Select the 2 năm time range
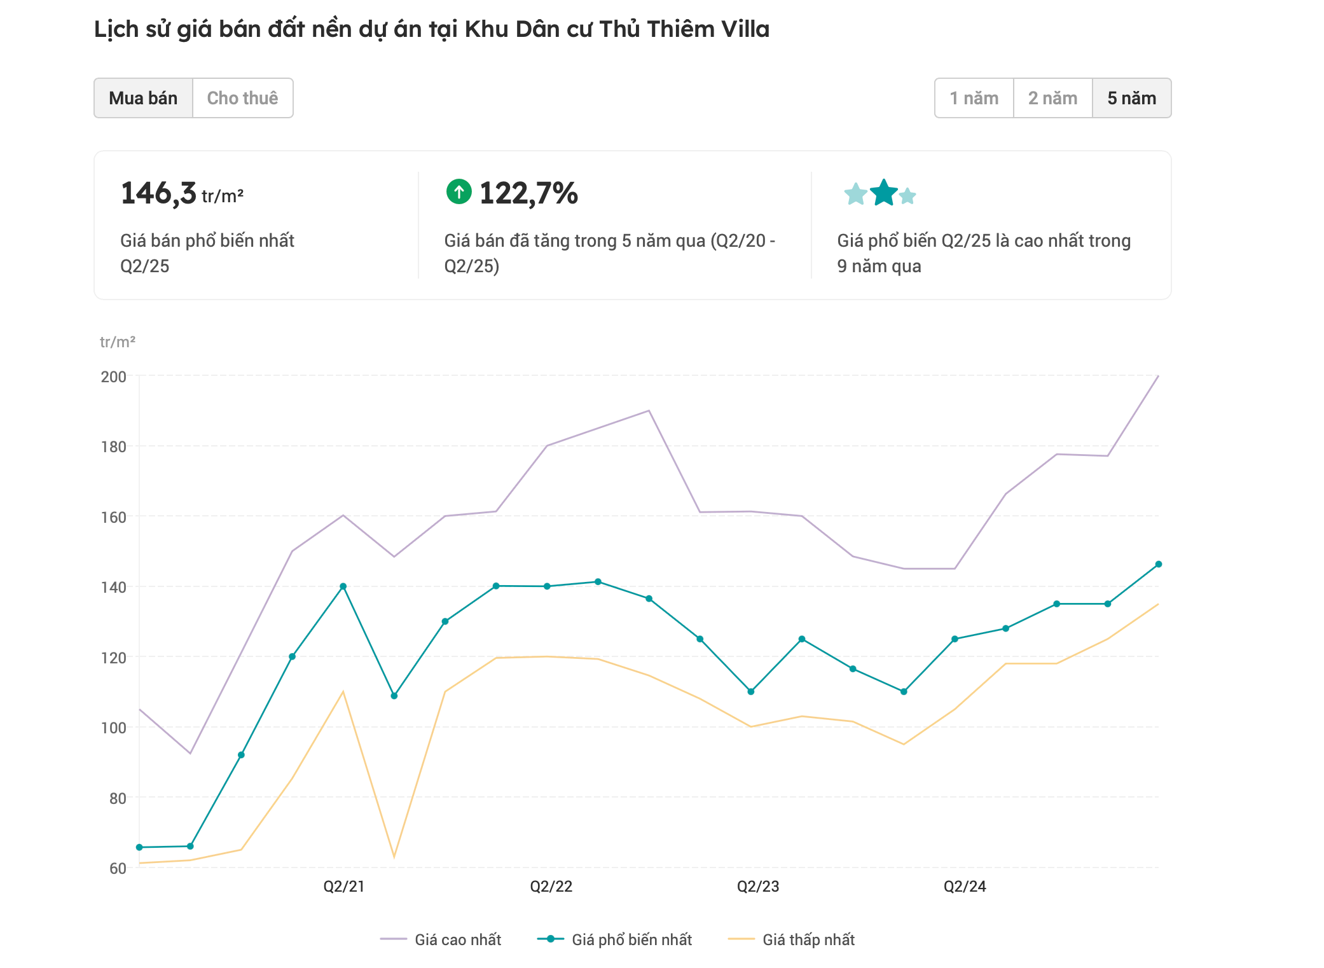The image size is (1324, 968). coord(1052,98)
